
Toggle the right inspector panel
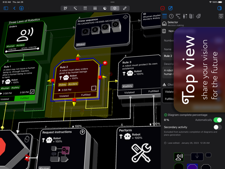tap(220, 8)
